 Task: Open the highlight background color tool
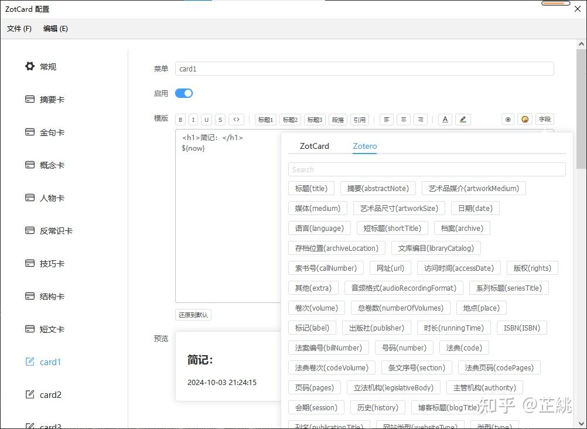click(x=463, y=120)
